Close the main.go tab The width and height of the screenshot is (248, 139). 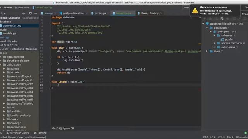click(x=55, y=14)
